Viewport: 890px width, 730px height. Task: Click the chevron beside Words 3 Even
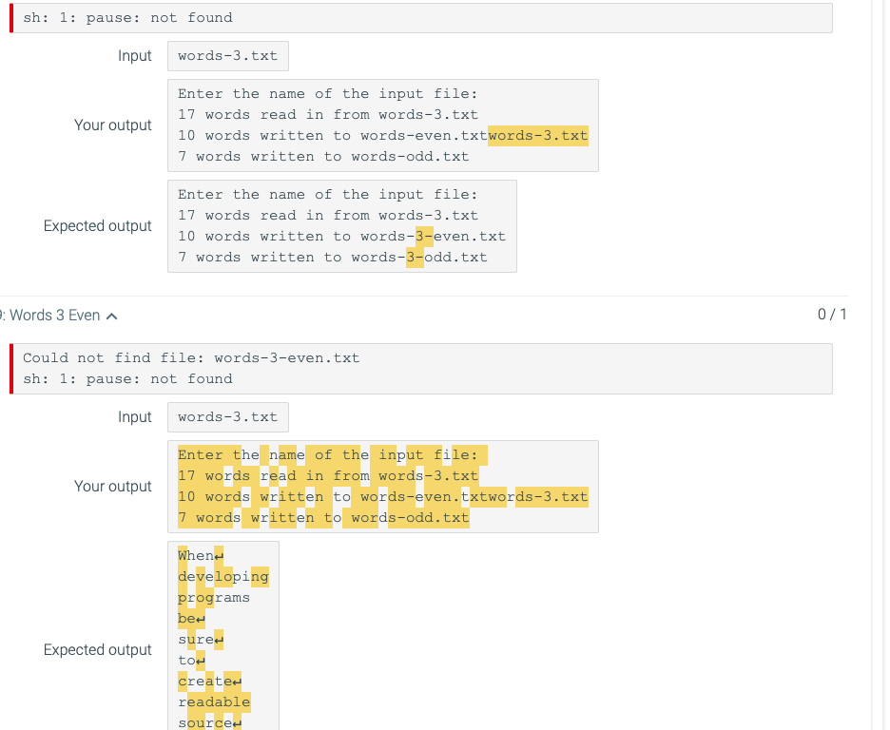tap(113, 315)
